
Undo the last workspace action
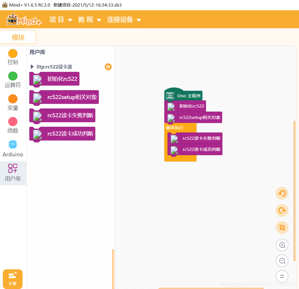pos(282,193)
